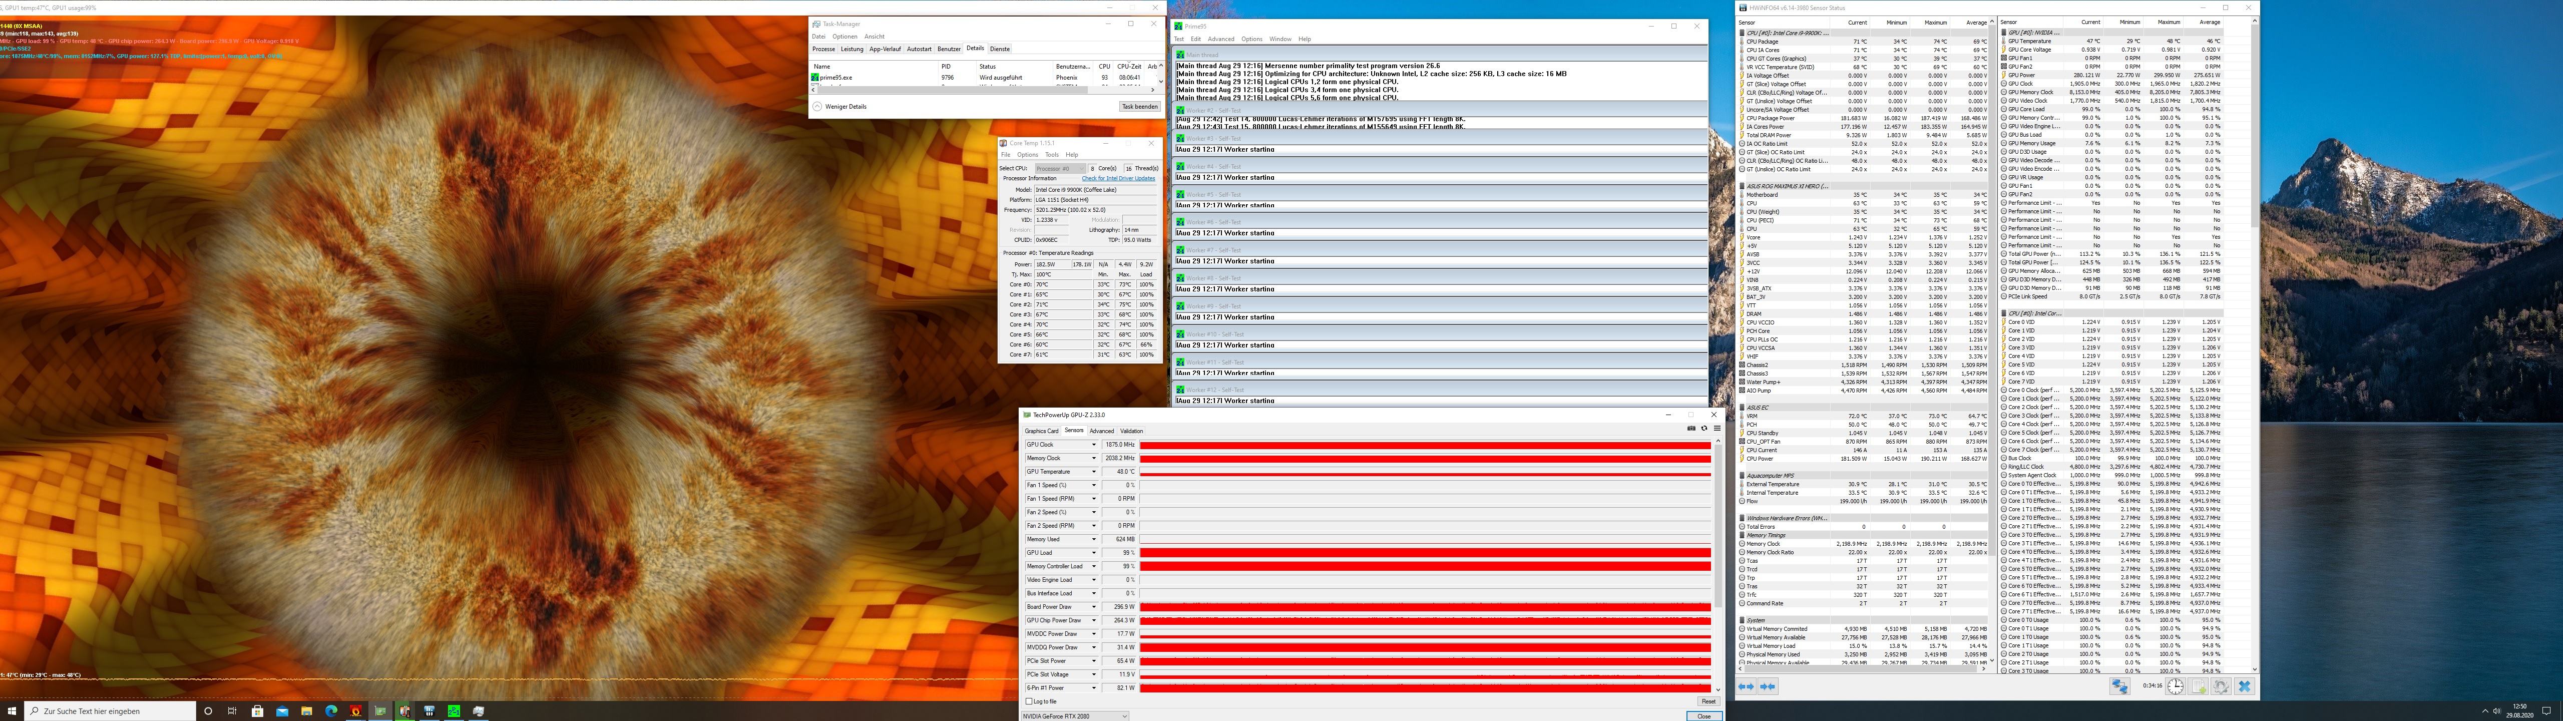
Task: Open HWiNFO sensor settings gear icon
Action: click(2221, 686)
